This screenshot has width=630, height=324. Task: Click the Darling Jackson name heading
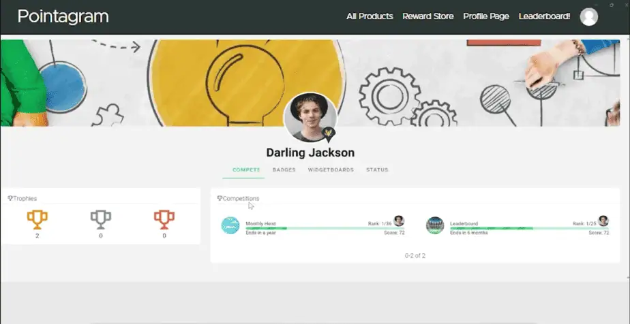(310, 152)
